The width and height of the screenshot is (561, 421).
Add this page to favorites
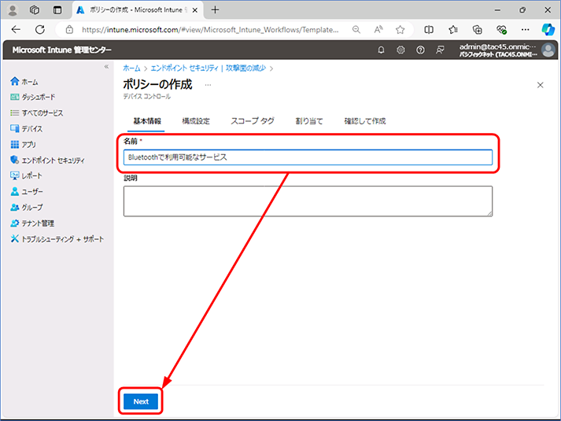click(x=400, y=30)
